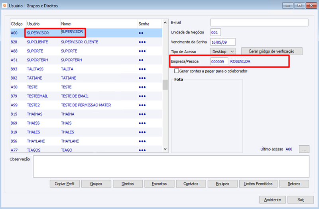Launch the Assistente button
This screenshot has width=319, height=209.
point(272,200)
